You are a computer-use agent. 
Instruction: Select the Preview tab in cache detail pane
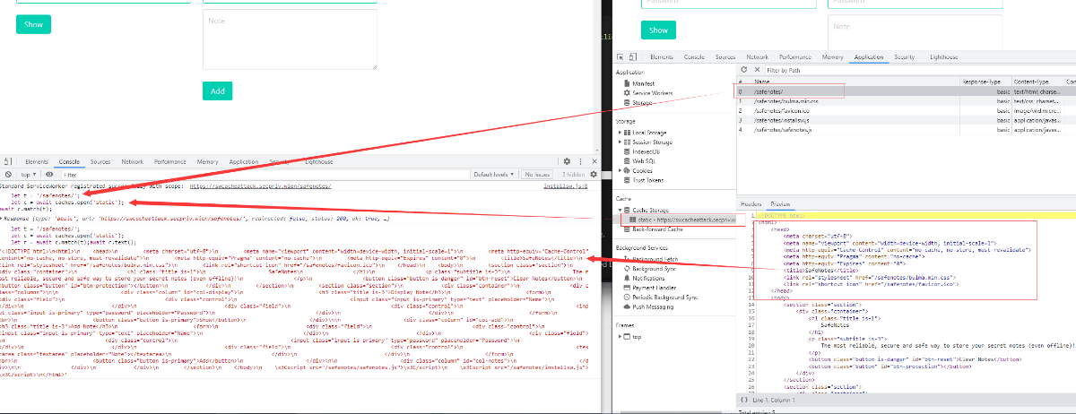point(780,204)
